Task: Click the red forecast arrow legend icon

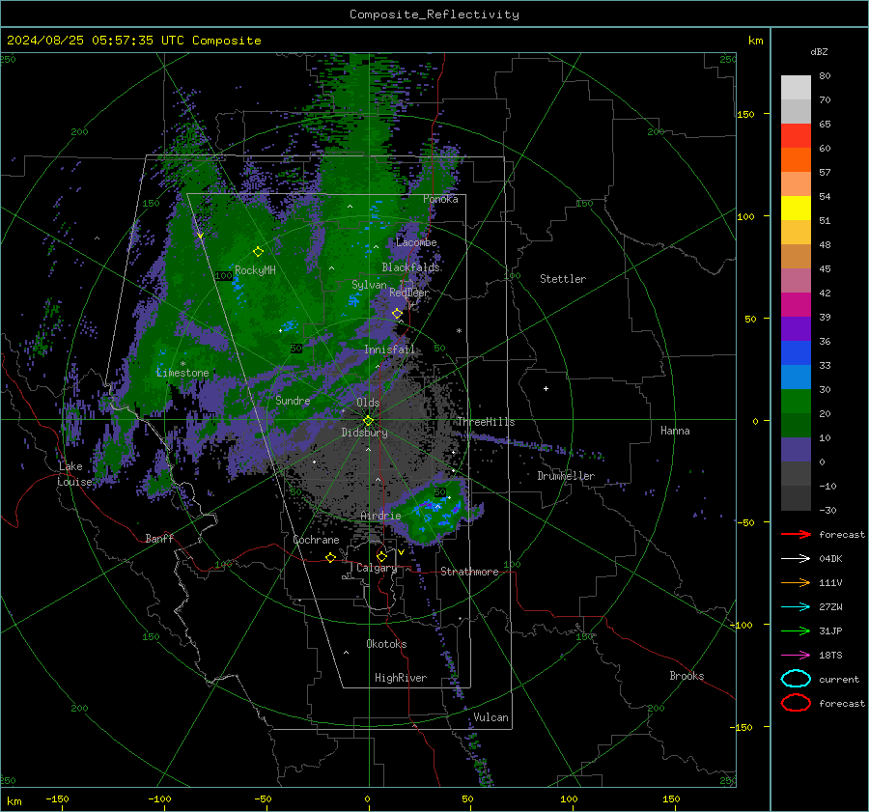Action: tap(796, 534)
